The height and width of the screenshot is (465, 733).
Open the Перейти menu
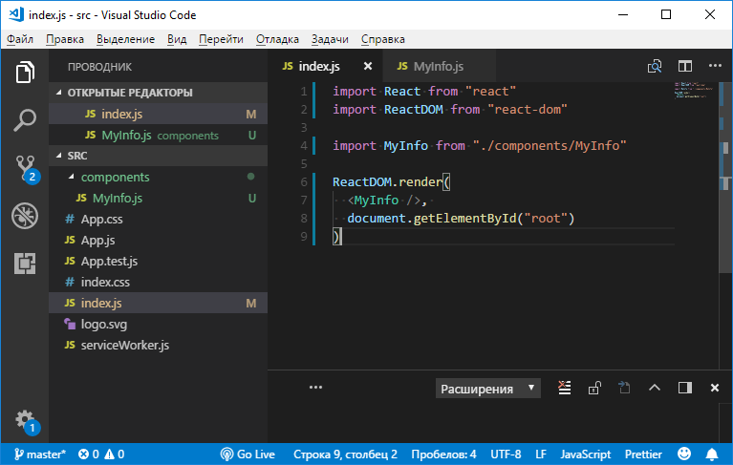[221, 39]
